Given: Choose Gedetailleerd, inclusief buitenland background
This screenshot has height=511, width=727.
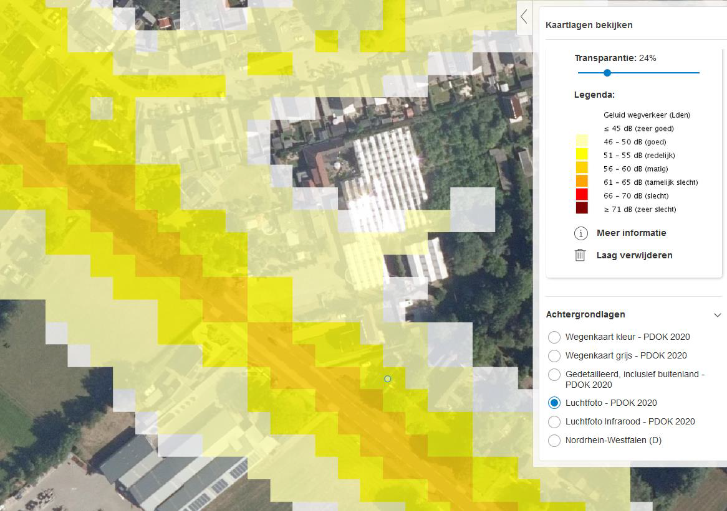Looking at the screenshot, I should point(554,375).
